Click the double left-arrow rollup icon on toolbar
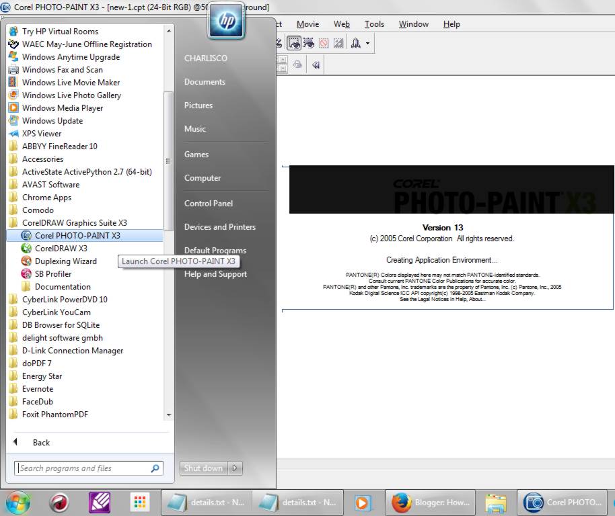The width and height of the screenshot is (615, 516). click(x=316, y=64)
